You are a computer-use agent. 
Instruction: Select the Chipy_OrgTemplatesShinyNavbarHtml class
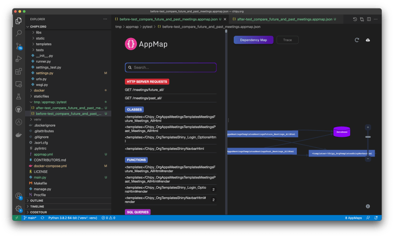[171, 148]
